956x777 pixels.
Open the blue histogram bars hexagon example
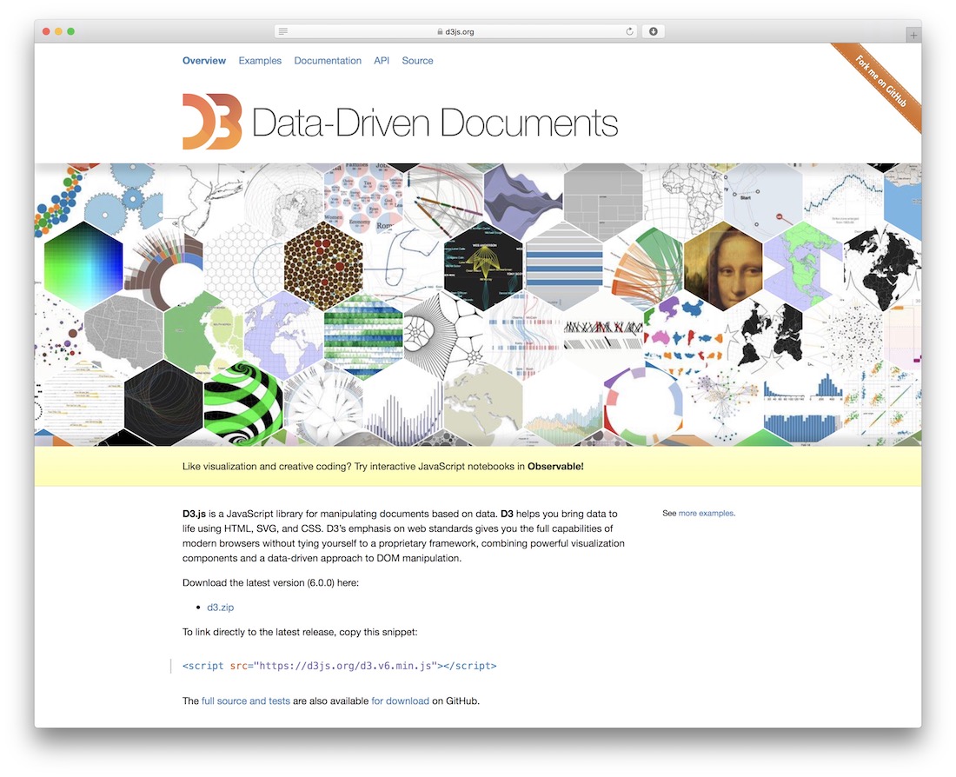[803, 404]
